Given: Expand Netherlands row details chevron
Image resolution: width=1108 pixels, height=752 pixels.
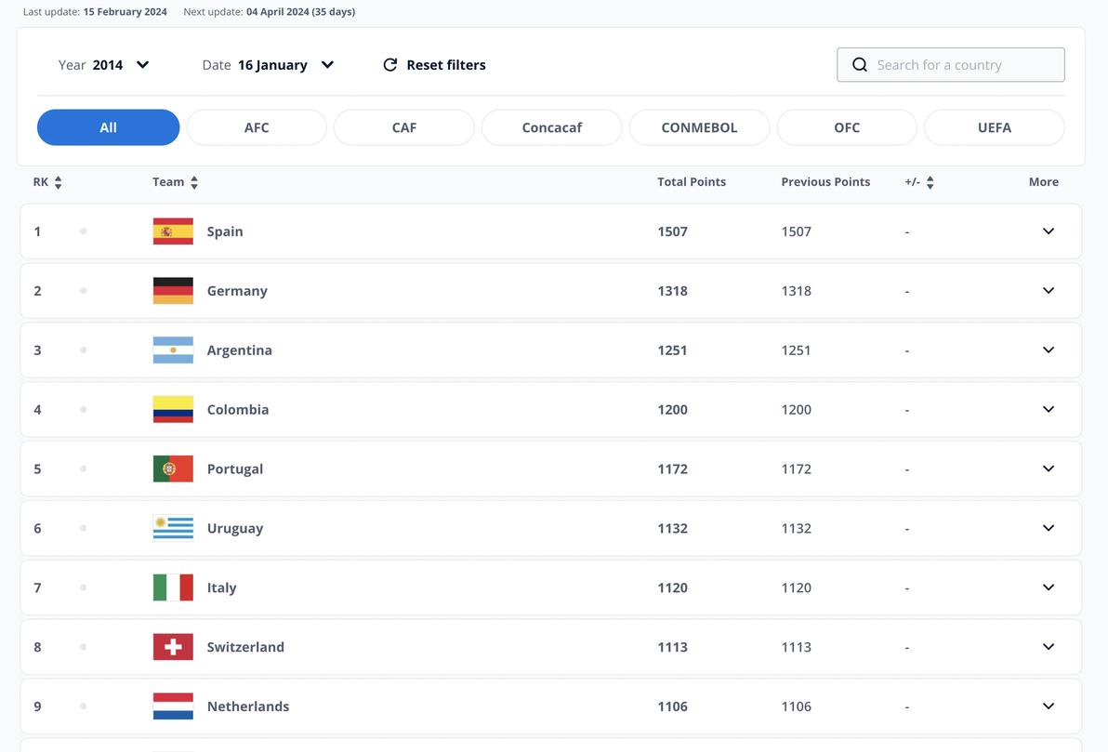Looking at the screenshot, I should (x=1049, y=706).
